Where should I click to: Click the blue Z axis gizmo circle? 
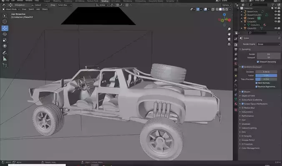pyautogui.click(x=224, y=15)
